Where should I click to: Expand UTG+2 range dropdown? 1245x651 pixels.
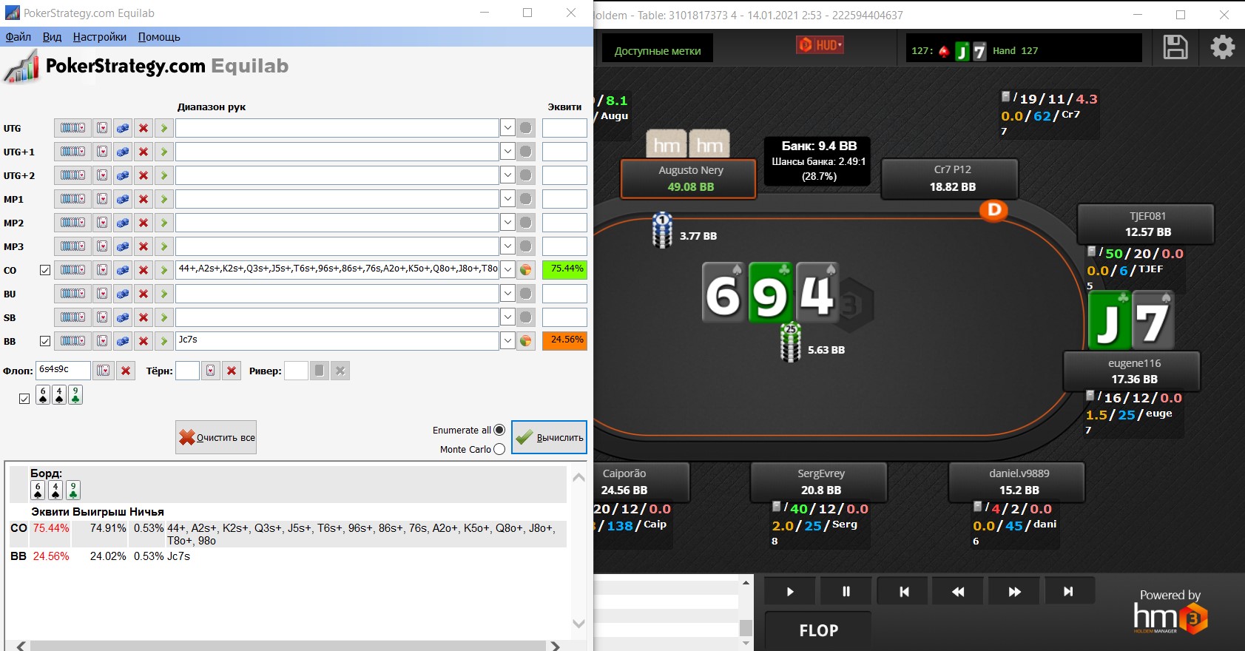click(507, 175)
